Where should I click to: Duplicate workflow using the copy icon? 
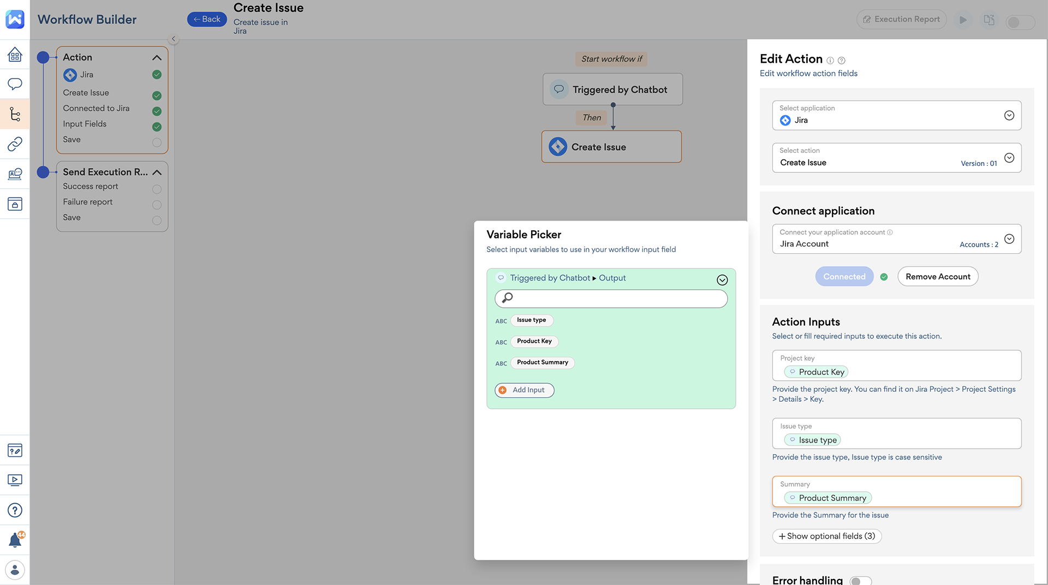pos(989,19)
